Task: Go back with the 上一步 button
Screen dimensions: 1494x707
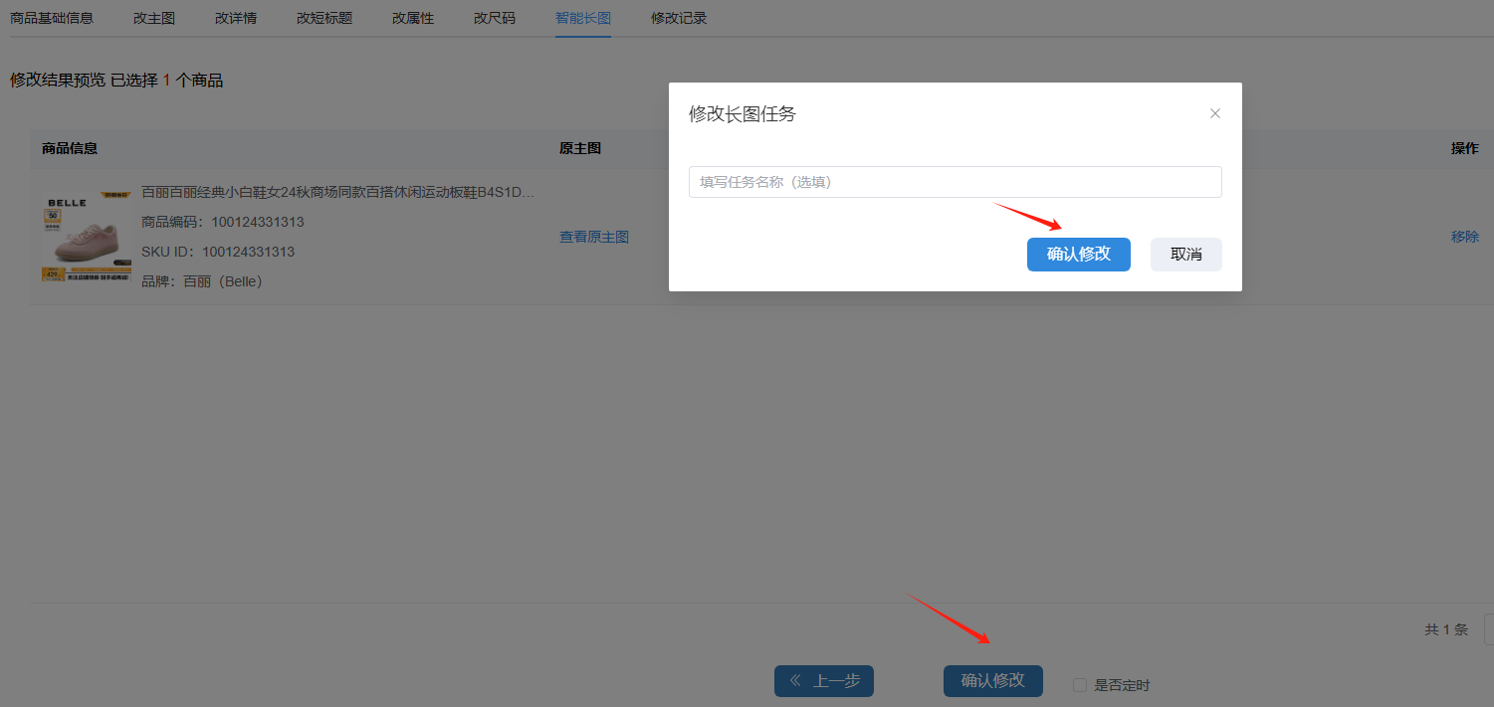Action: pyautogui.click(x=823, y=681)
